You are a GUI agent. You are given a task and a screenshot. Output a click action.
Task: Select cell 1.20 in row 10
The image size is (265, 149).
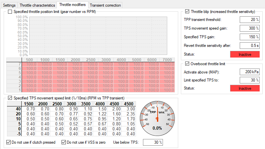pos(114,119)
